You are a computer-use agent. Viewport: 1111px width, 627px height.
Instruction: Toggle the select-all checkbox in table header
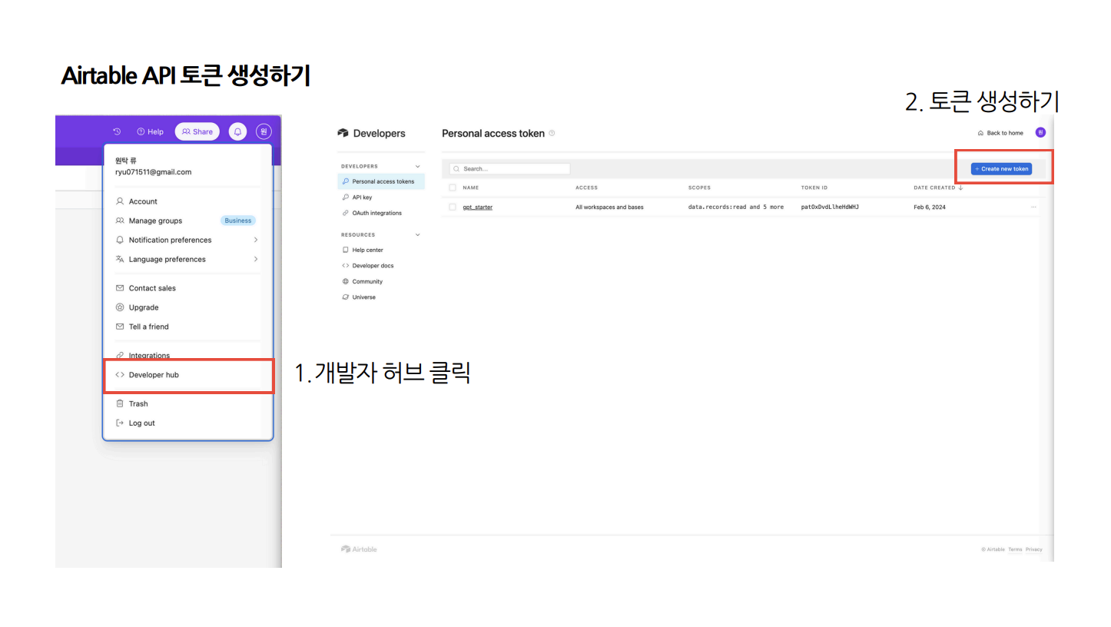453,187
